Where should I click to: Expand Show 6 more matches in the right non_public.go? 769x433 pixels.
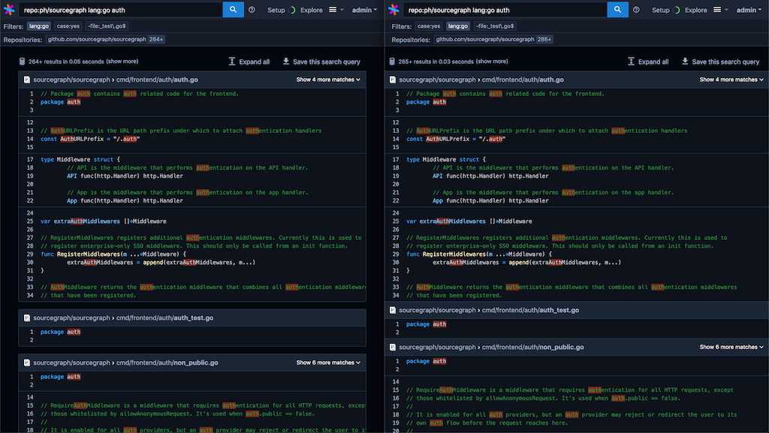tap(731, 347)
